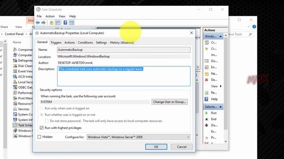
Task: Click the Up one level folder toolbar icon
Action: tap(51, 23)
